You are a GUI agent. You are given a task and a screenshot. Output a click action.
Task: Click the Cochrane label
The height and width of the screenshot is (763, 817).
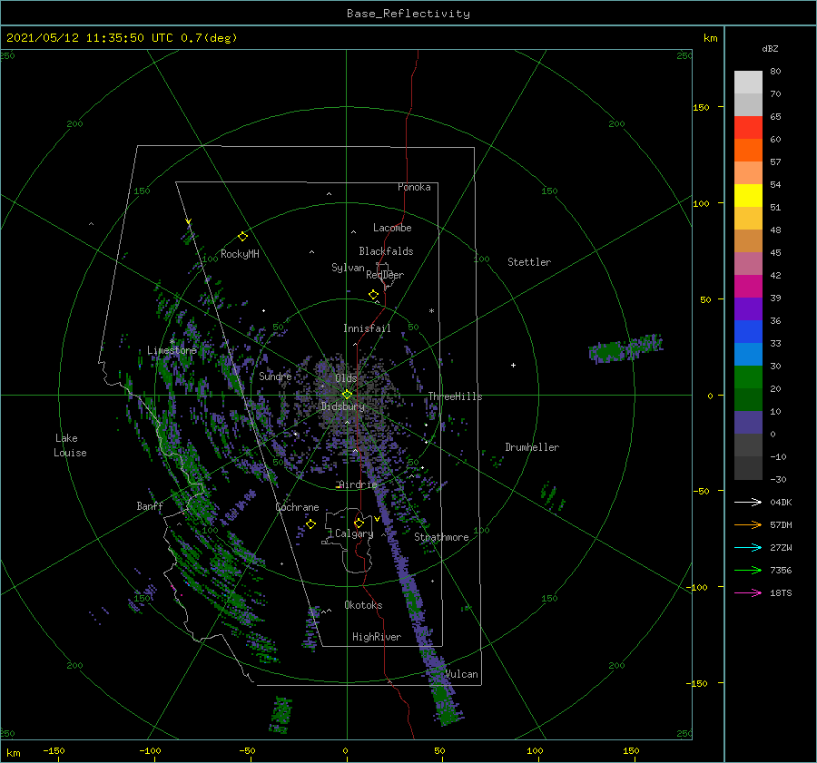pos(297,507)
